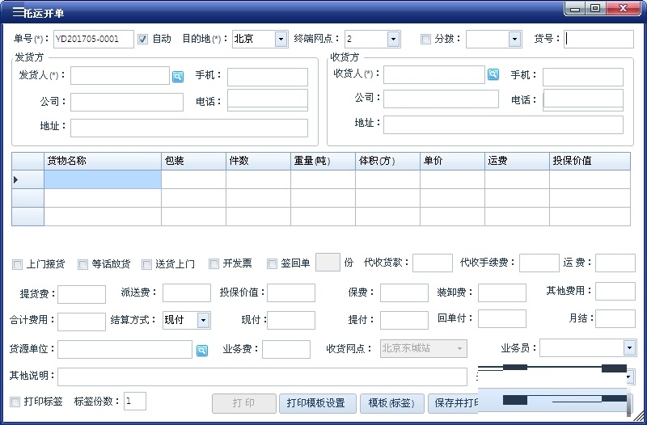Tick the 签回单 checkbox
This screenshot has width=647, height=425.
(272, 264)
